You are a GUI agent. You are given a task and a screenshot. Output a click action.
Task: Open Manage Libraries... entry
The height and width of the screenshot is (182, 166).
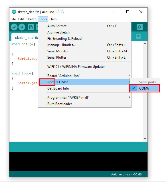click(85, 45)
